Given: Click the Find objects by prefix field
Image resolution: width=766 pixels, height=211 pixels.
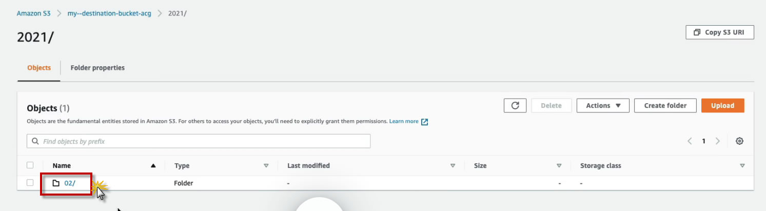Looking at the screenshot, I should tap(205, 141).
